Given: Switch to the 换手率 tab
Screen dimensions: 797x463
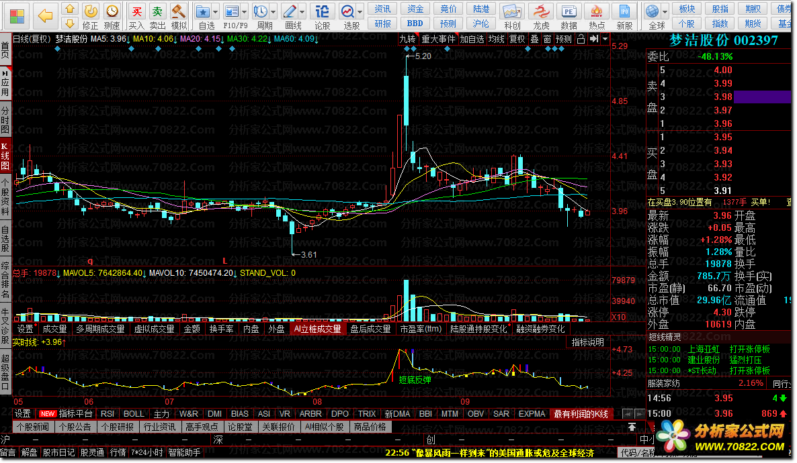Looking at the screenshot, I should click(221, 329).
